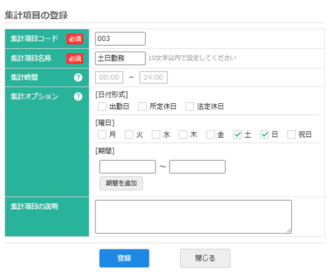Click the [曜日] section label
The image size is (329, 274).
pyautogui.click(x=105, y=123)
